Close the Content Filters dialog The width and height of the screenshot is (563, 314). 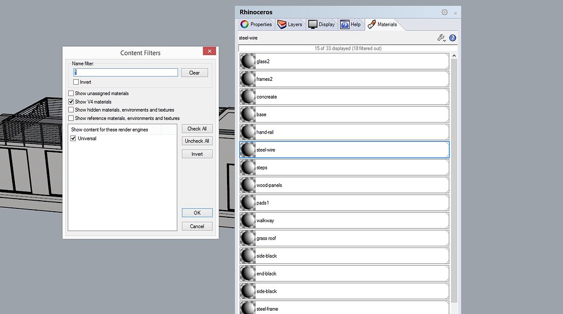pyautogui.click(x=209, y=51)
